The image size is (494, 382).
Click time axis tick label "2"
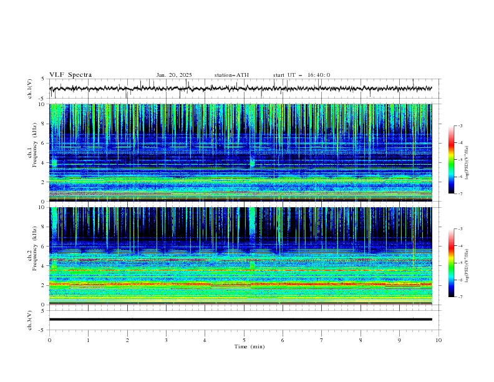[x=127, y=340]
